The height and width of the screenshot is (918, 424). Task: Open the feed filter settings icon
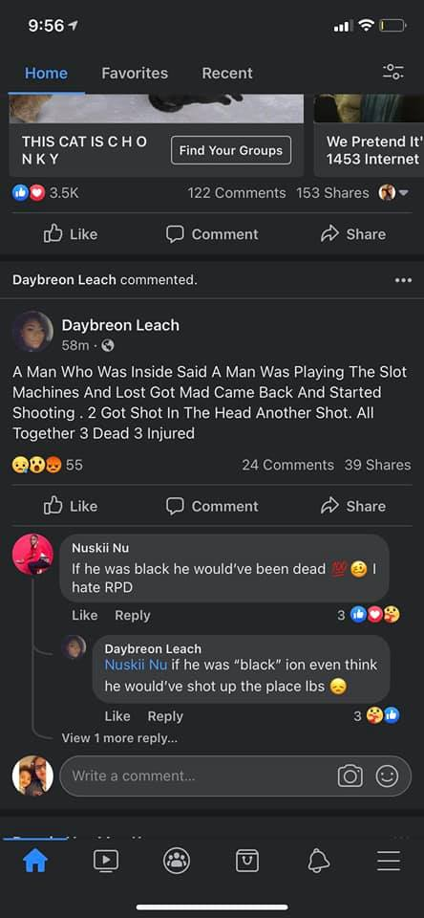393,73
